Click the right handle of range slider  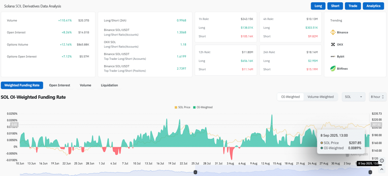[x=370, y=172]
